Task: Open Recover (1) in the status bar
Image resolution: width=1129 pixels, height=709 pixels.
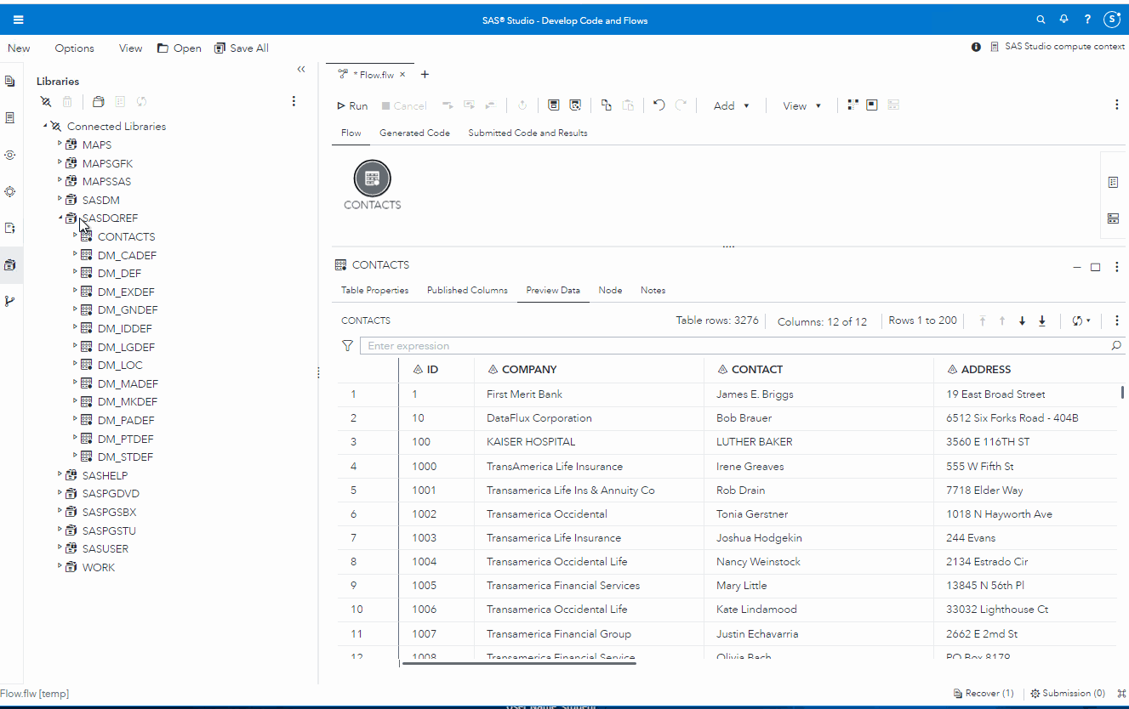Action: tap(984, 694)
